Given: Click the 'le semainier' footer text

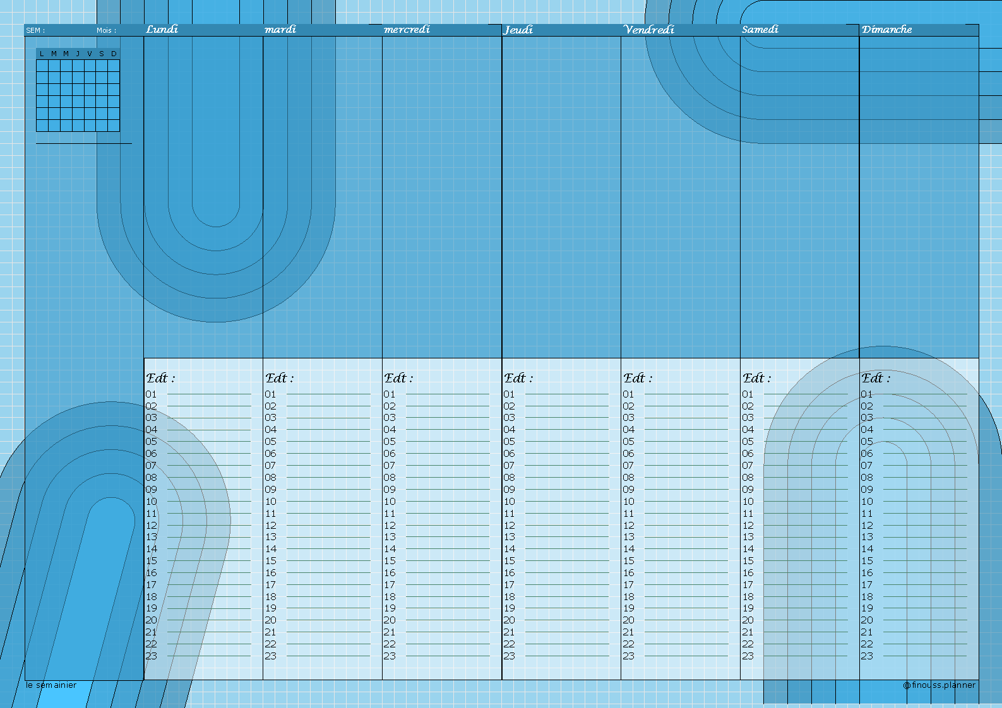Looking at the screenshot, I should 51,685.
